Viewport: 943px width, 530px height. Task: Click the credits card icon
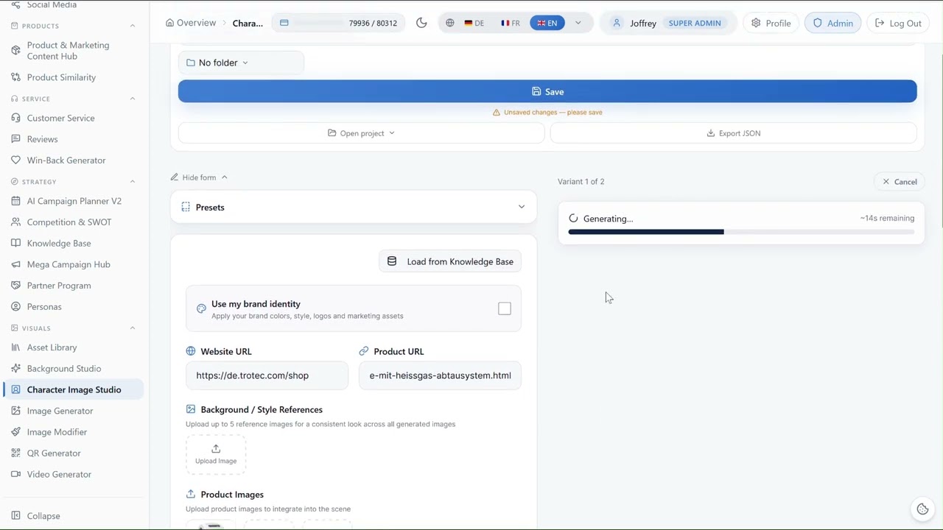[284, 23]
